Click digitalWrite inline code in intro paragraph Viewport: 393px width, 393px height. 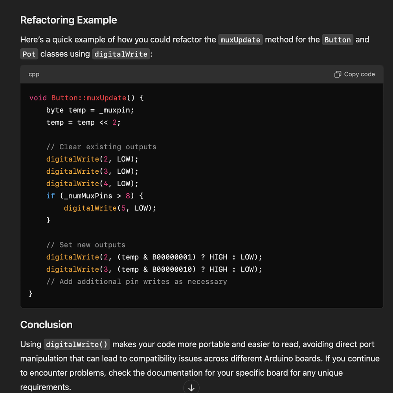(x=121, y=54)
